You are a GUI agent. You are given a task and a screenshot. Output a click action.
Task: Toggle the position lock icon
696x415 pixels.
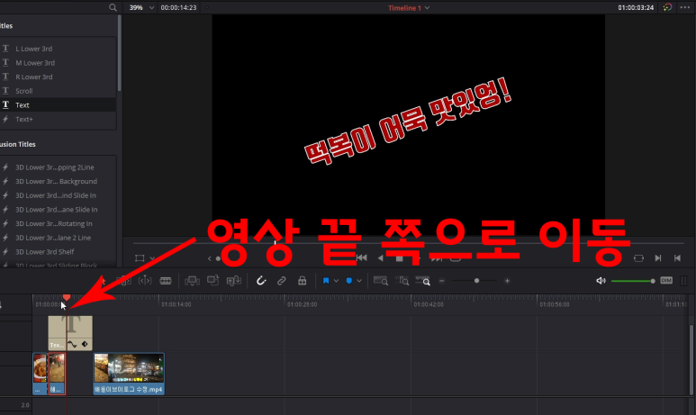303,281
